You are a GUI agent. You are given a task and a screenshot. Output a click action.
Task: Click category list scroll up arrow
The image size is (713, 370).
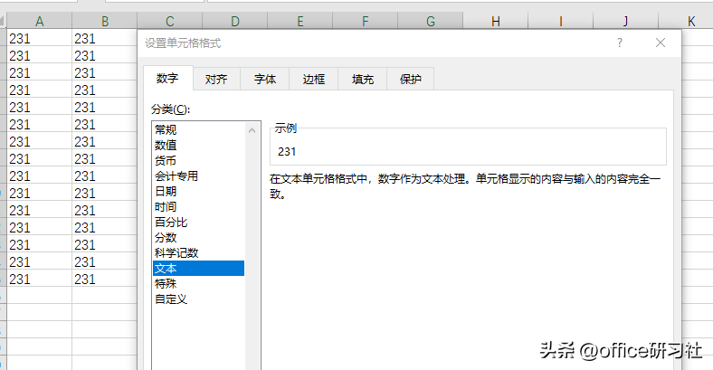tap(252, 130)
